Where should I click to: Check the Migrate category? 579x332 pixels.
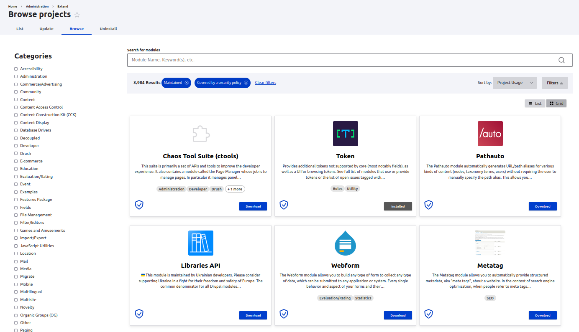(16, 276)
